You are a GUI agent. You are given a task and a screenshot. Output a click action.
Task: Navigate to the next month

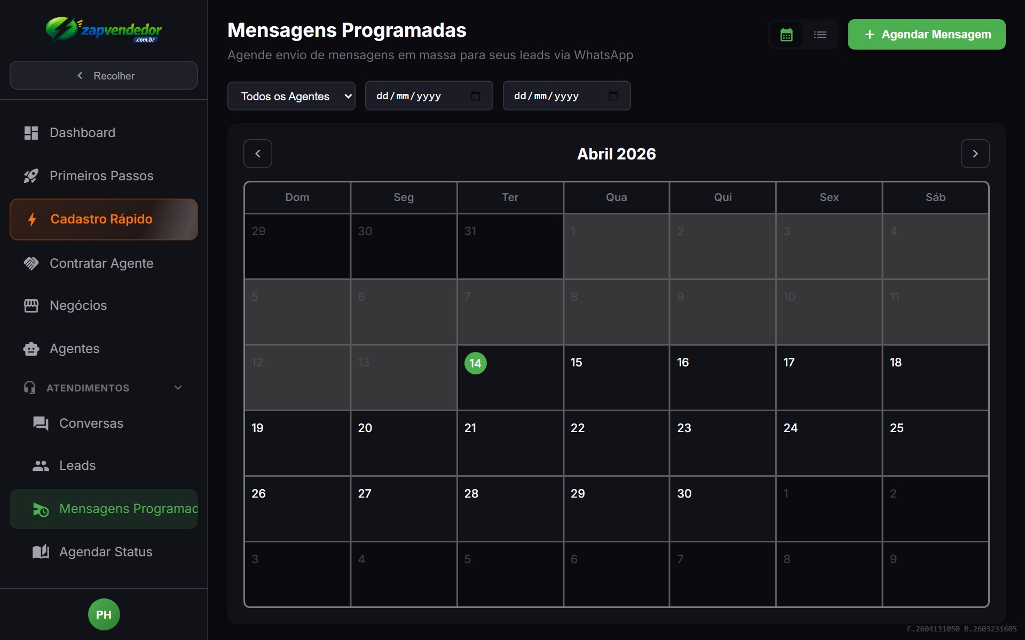(975, 154)
